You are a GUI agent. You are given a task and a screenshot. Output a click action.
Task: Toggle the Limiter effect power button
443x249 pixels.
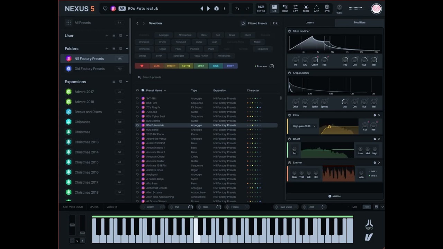tap(290, 163)
